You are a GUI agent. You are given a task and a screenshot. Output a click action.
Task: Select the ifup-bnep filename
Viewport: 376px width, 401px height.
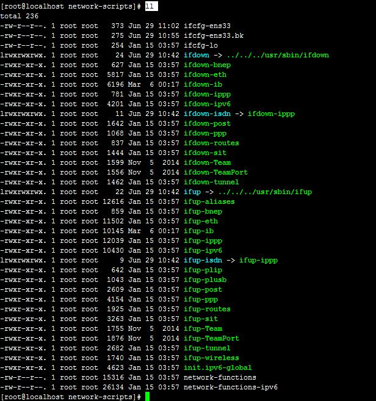(203, 211)
